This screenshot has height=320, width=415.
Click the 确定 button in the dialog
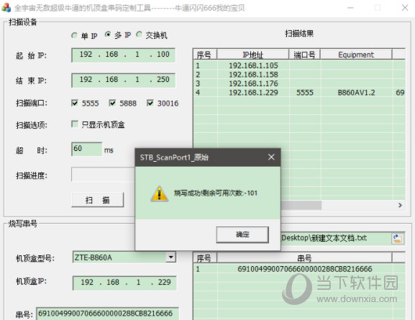tap(242, 234)
